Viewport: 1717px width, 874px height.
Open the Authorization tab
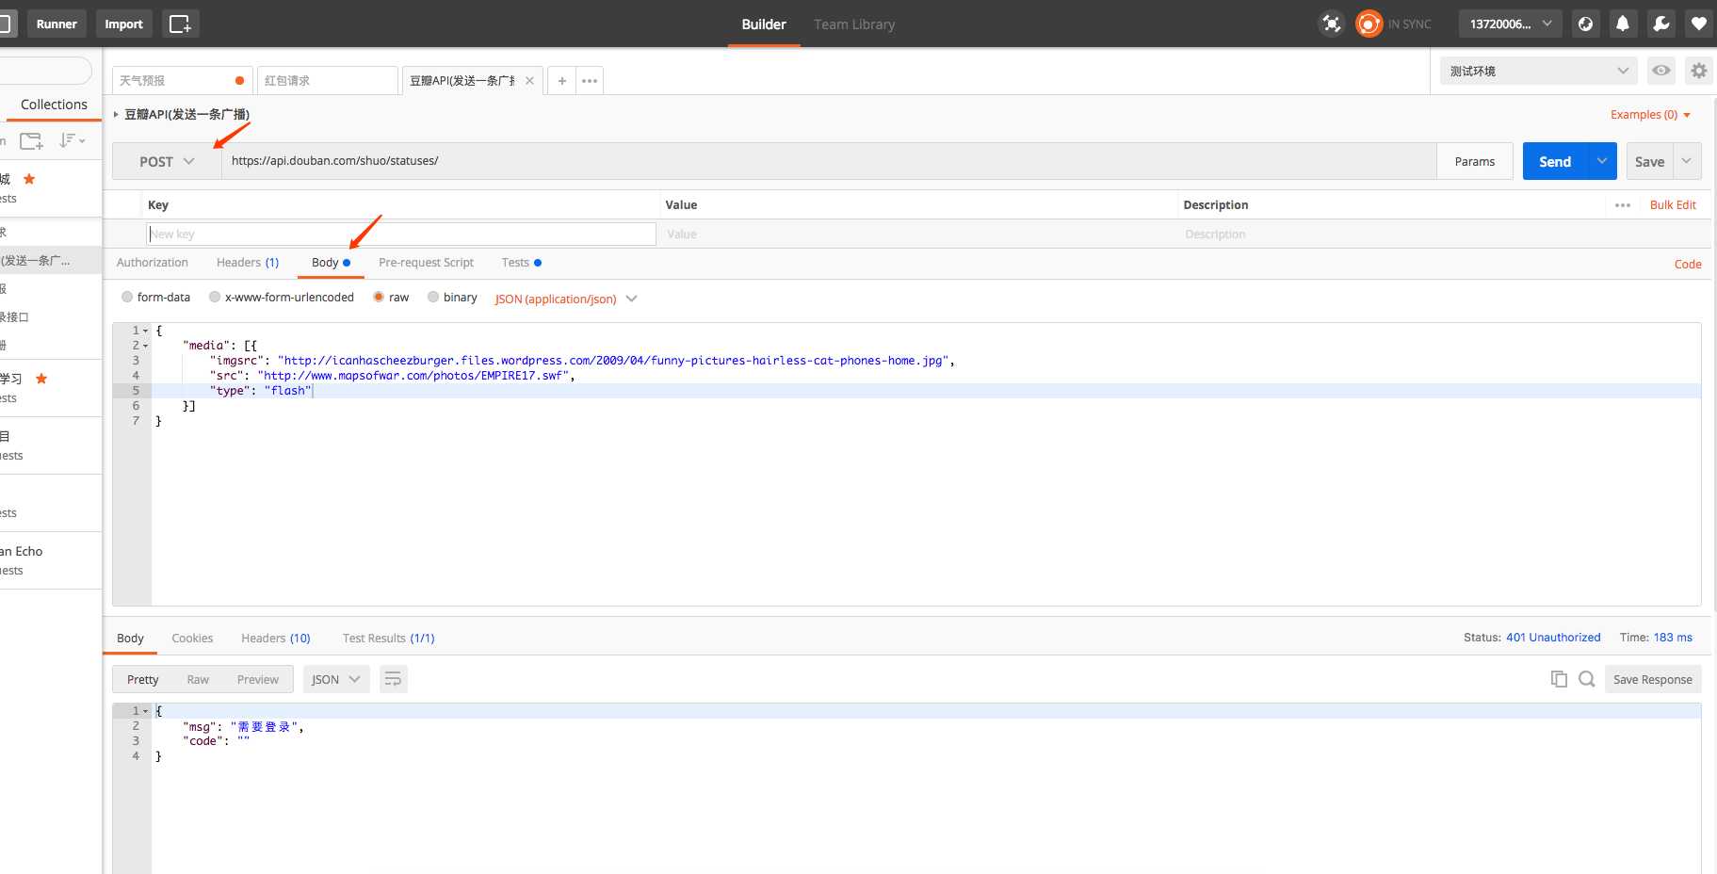(153, 263)
